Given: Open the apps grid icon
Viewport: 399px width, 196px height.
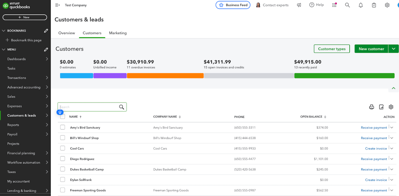Looking at the screenshot, I should 334,5.
